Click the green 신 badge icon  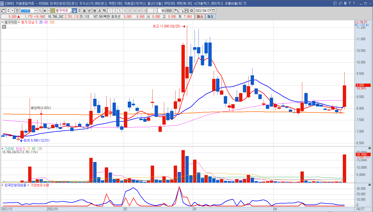click(53, 11)
